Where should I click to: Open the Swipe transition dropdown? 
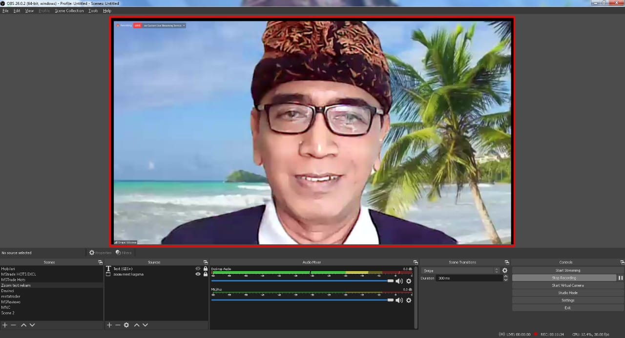click(460, 271)
